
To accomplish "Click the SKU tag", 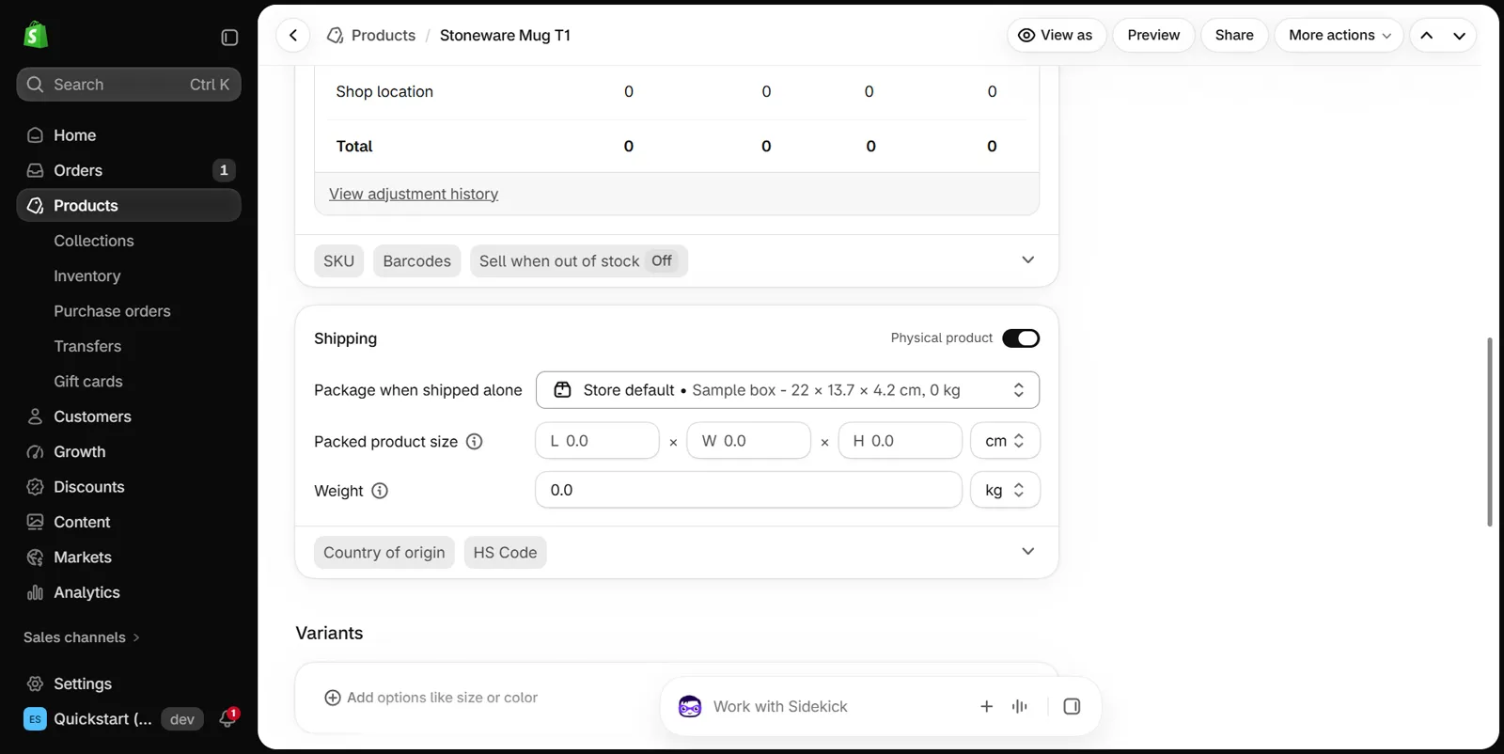I will click(339, 261).
